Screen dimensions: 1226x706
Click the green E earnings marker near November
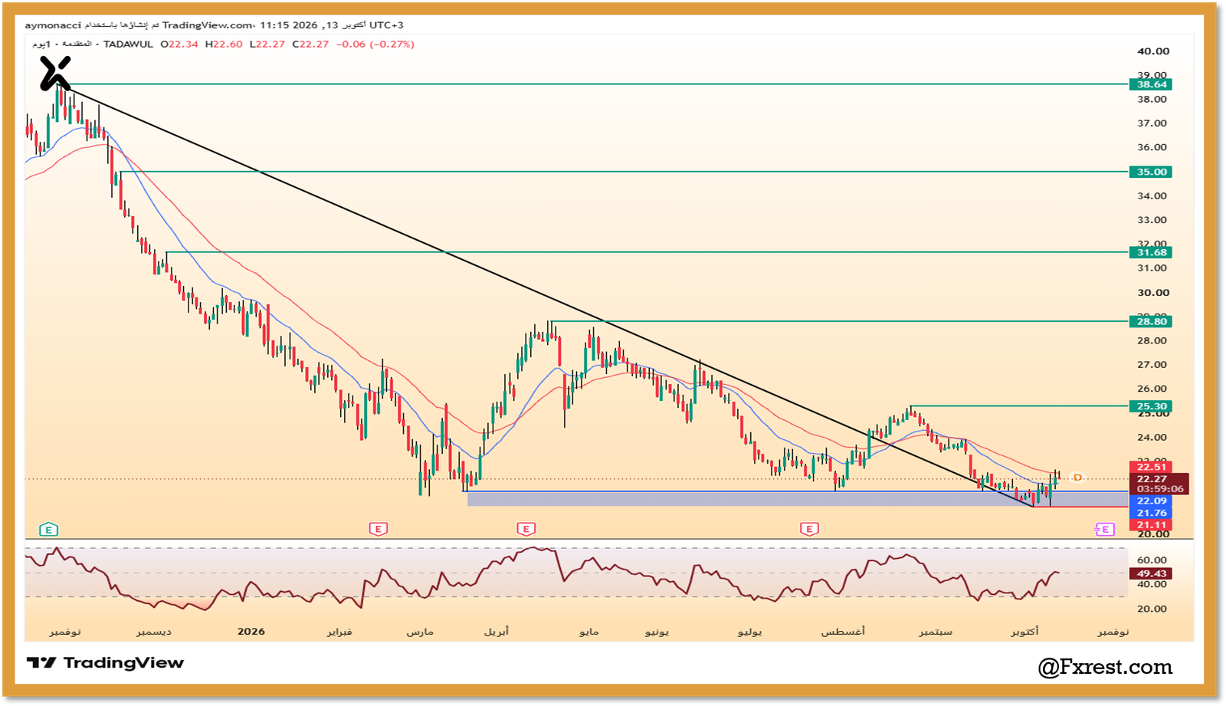[48, 530]
